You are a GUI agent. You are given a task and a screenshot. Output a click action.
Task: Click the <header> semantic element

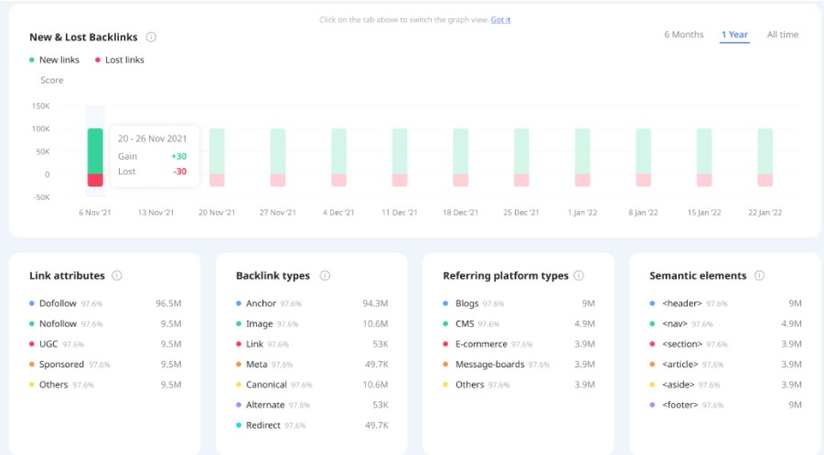tap(726, 303)
